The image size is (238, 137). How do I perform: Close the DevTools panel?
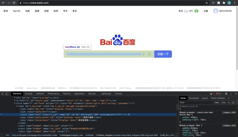click(x=236, y=94)
